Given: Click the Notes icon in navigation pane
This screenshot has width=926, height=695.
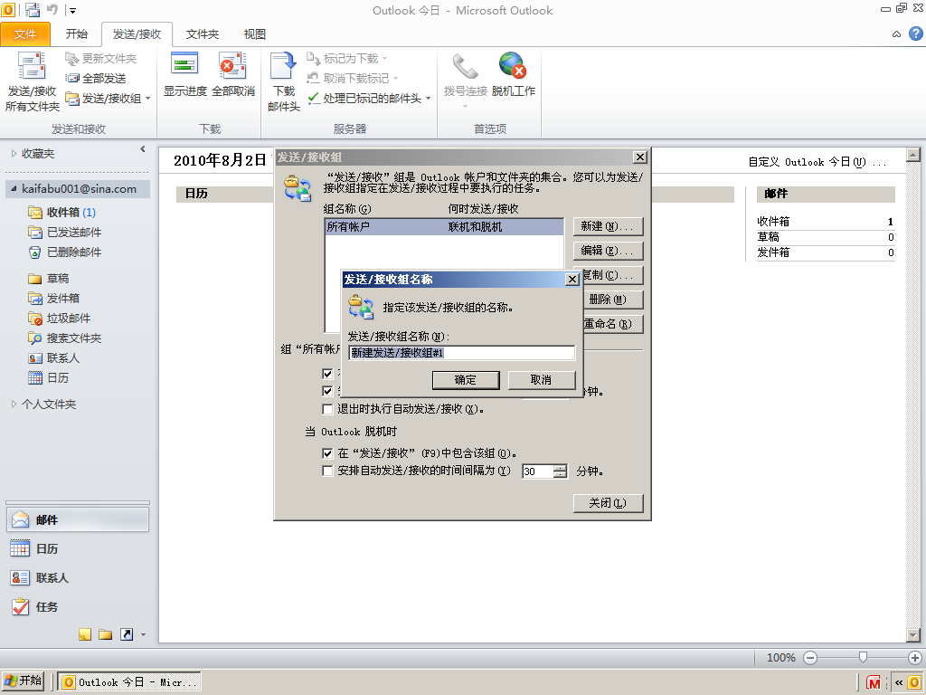Looking at the screenshot, I should (x=85, y=634).
